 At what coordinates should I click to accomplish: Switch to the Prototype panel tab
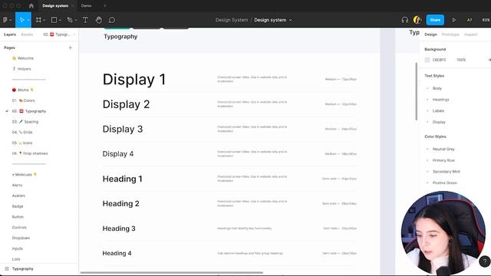click(450, 34)
